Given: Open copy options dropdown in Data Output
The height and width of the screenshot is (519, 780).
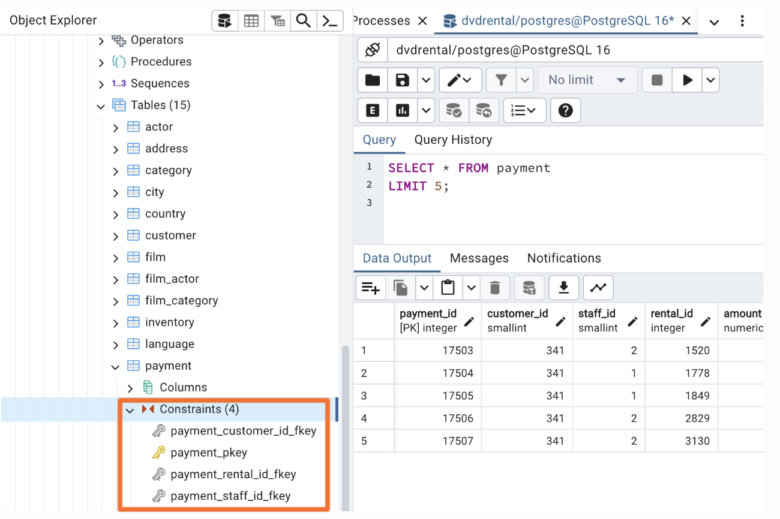Looking at the screenshot, I should [425, 288].
